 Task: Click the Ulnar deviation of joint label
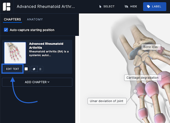pyautogui.click(x=107, y=101)
